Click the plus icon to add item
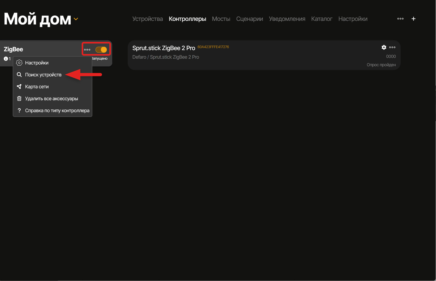The image size is (436, 281). [x=413, y=19]
